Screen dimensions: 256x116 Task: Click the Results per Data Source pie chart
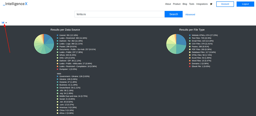point(44,44)
